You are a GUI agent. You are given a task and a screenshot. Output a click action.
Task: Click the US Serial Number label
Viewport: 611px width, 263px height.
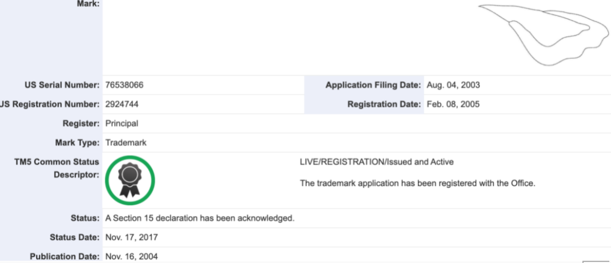[x=62, y=85]
